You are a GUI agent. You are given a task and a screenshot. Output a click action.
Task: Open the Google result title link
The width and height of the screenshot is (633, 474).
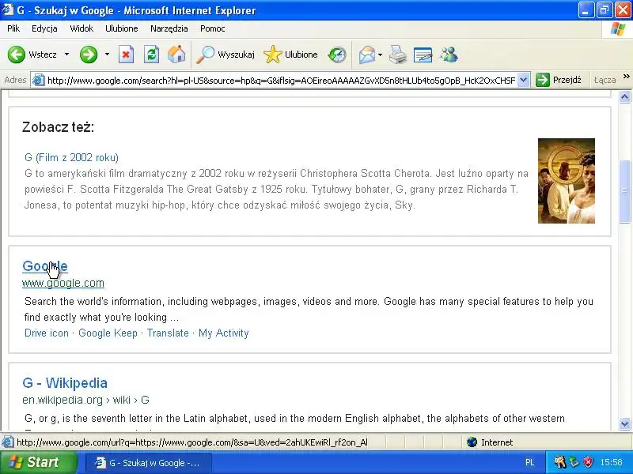pyautogui.click(x=45, y=266)
